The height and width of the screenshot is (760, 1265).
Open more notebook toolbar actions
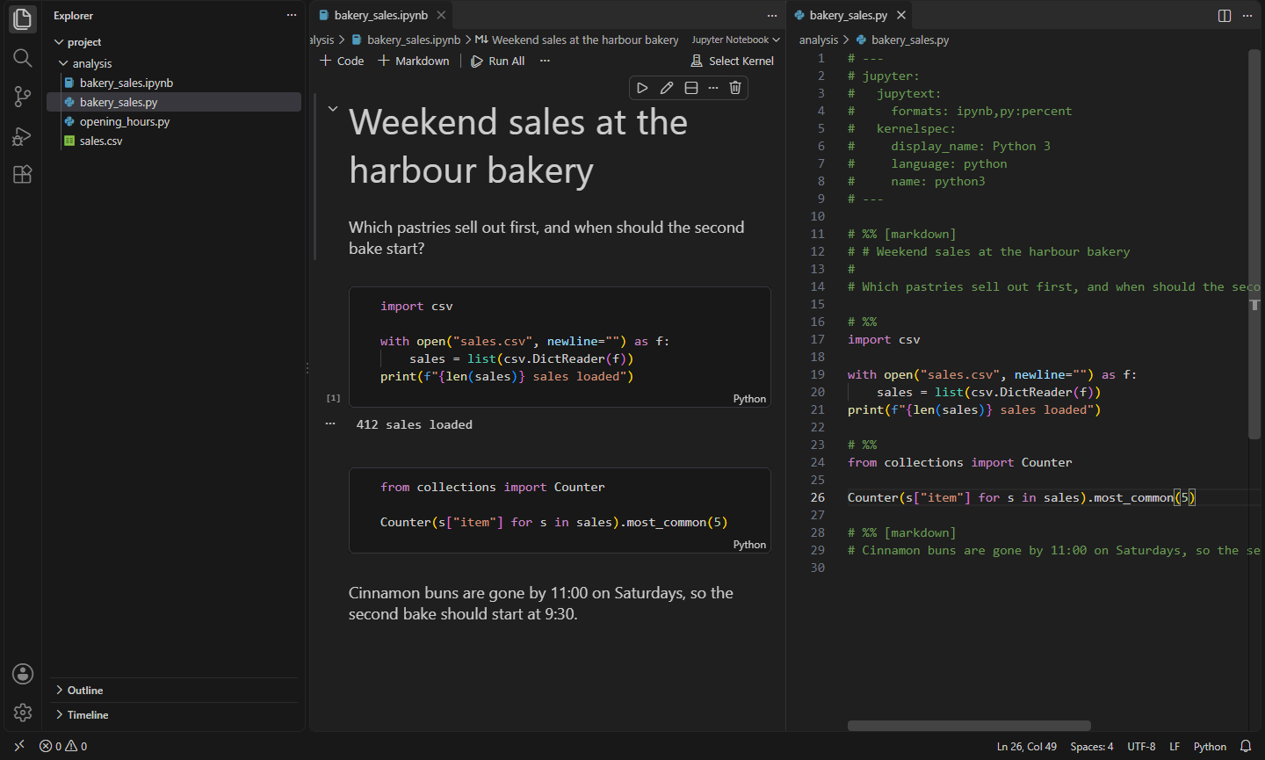(545, 61)
